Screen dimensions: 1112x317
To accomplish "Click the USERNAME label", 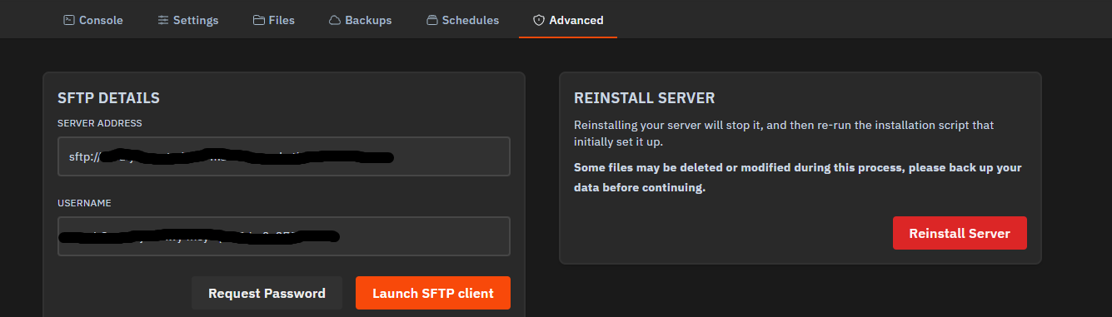I will pyautogui.click(x=84, y=203).
